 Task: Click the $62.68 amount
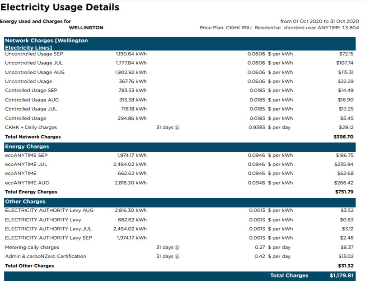tap(345, 173)
